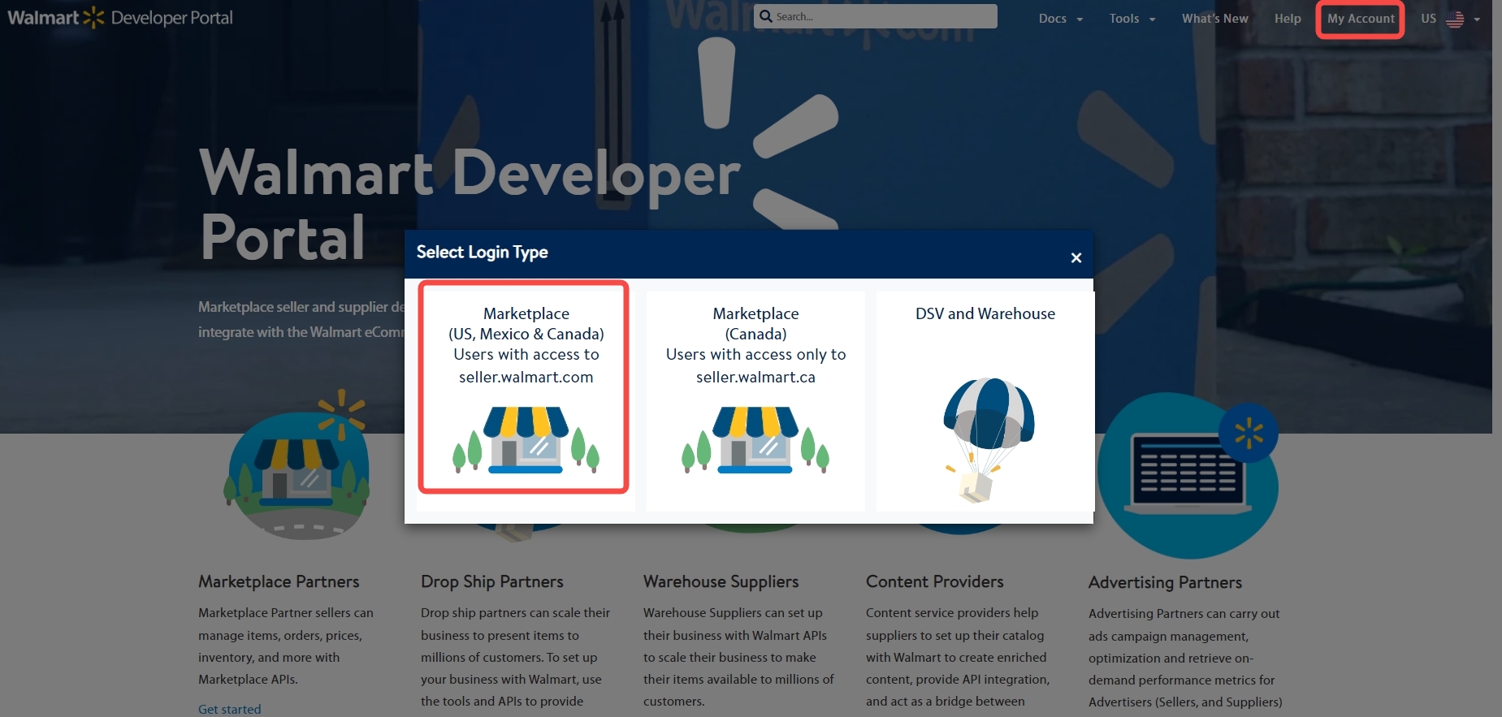Click text "Advertising Partners can carry out"

pos(1184,614)
